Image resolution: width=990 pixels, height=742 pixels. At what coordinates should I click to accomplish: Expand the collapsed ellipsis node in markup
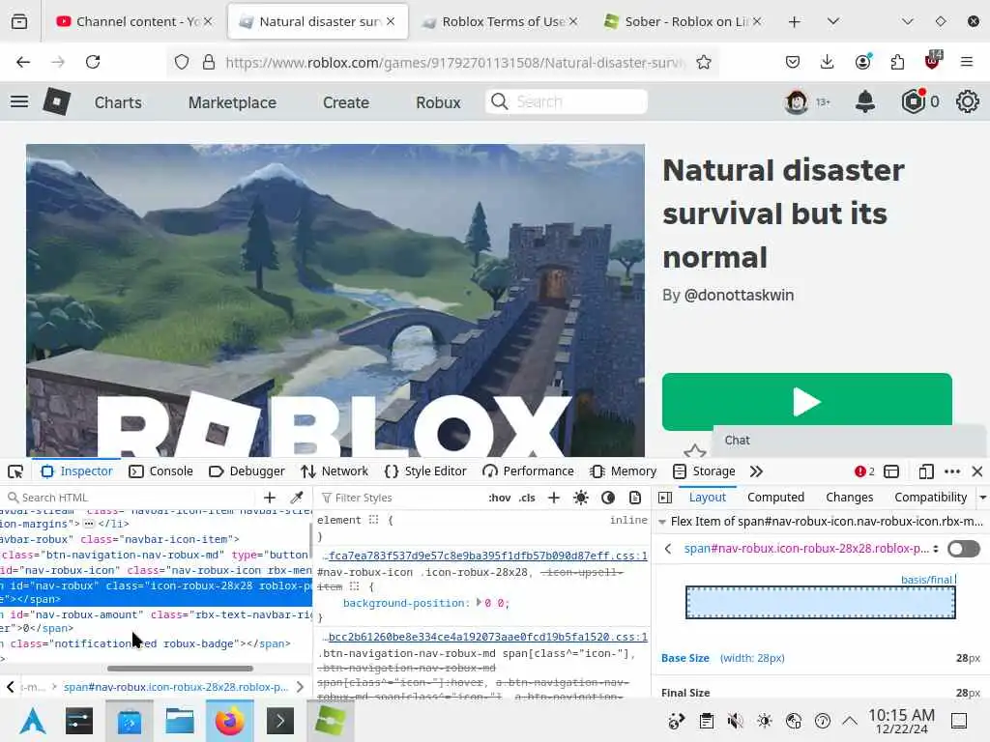[x=88, y=524]
